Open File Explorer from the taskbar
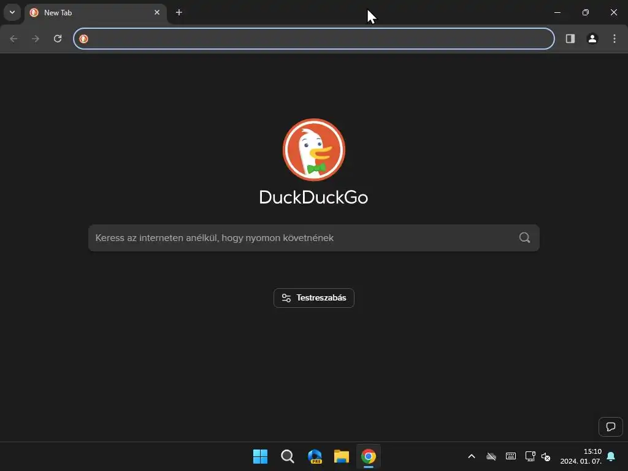 (x=342, y=456)
